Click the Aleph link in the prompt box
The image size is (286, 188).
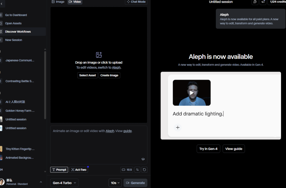[x=110, y=131]
